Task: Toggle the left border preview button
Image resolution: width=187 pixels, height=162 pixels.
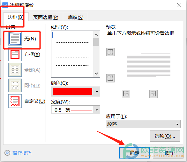Action: tap(126, 94)
